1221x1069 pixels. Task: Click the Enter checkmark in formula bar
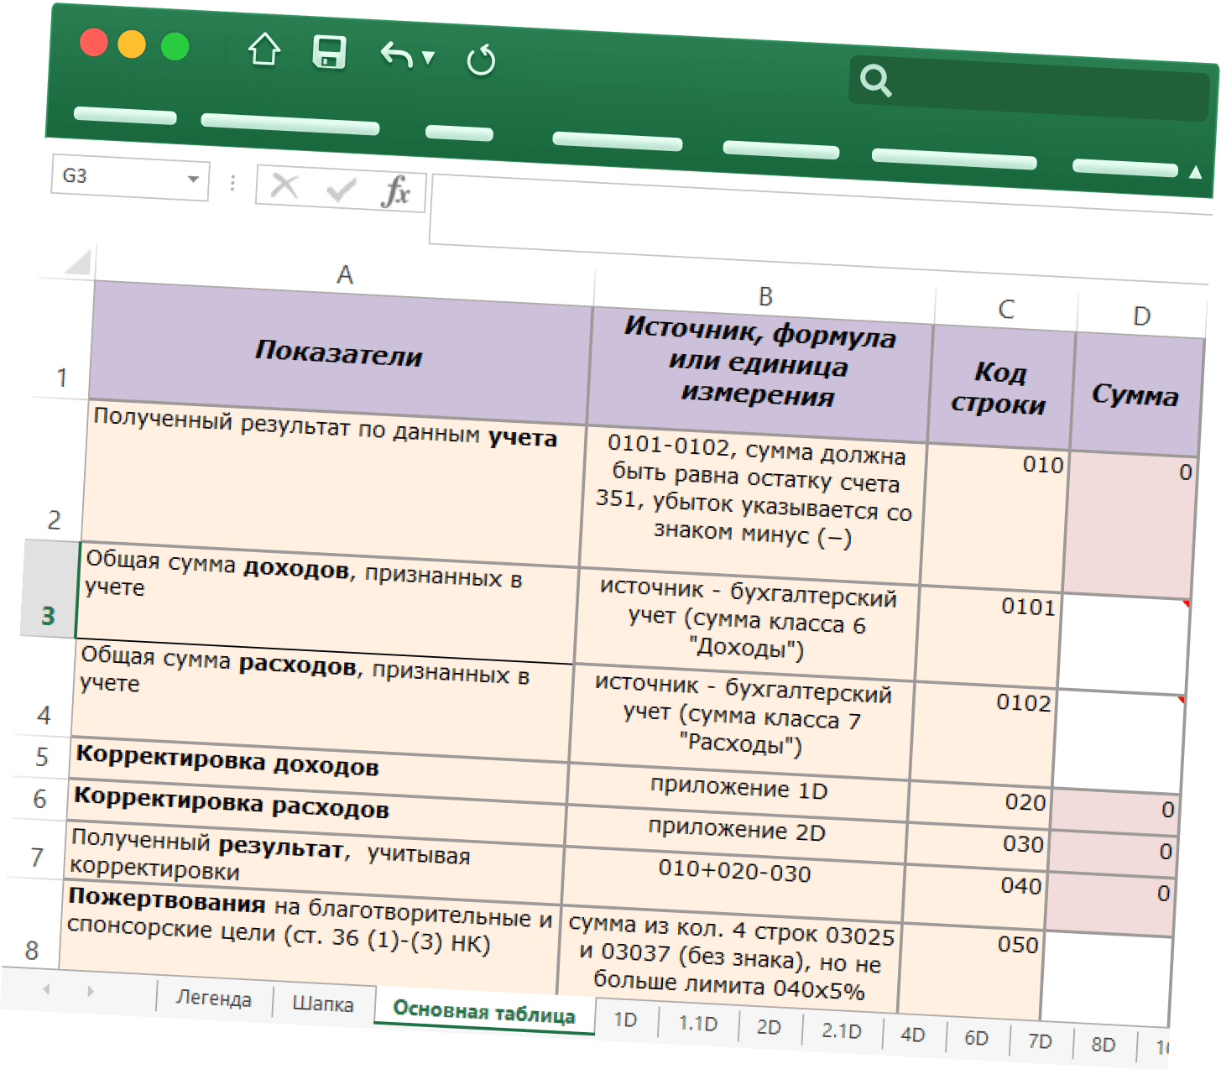(x=341, y=189)
